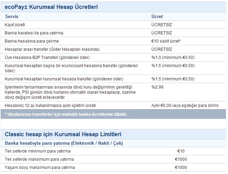Click the '%1.0 (minimum €0.50)' fee
The image size is (228, 174).
pos(173,58)
